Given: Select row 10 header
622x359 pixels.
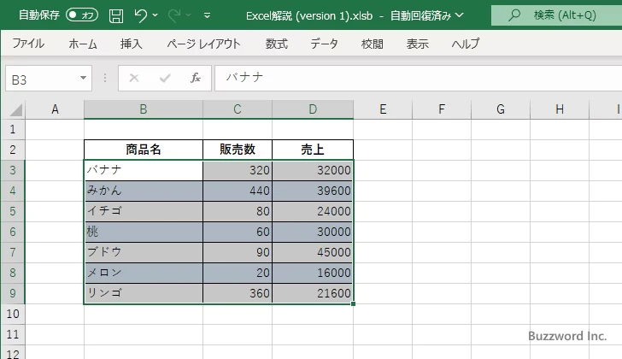Looking at the screenshot, I should coord(13,314).
